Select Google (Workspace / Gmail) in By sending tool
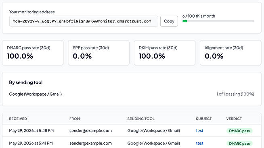 36,94
